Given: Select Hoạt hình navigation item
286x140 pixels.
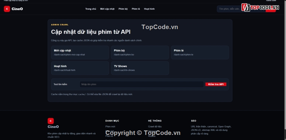Looking at the screenshot, I should point(149,9).
